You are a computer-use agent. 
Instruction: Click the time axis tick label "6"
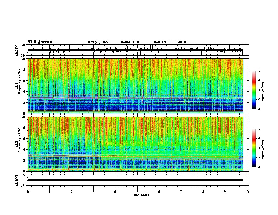(x=159, y=192)
